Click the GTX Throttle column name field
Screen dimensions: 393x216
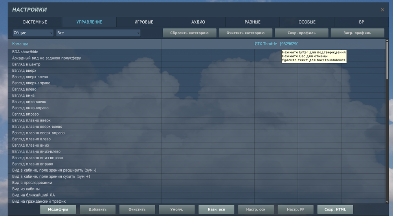click(276, 44)
